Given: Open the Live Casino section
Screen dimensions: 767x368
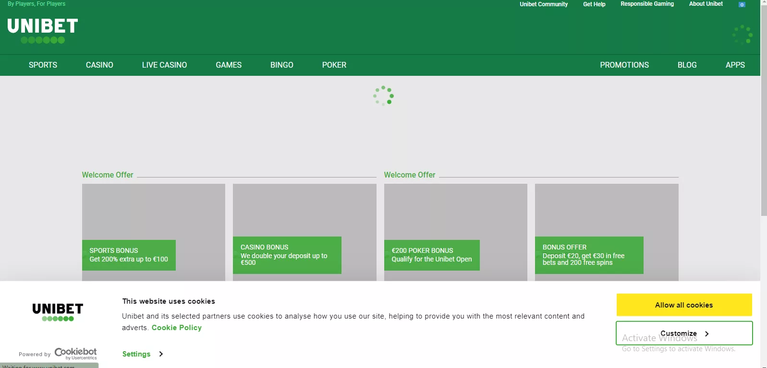Looking at the screenshot, I should (x=164, y=65).
